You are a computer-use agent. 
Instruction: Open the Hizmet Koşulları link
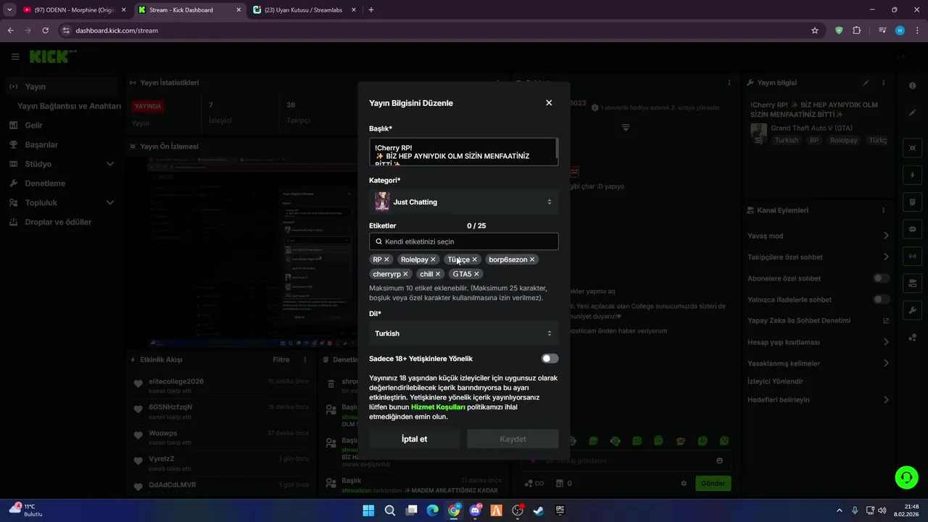pyautogui.click(x=438, y=407)
